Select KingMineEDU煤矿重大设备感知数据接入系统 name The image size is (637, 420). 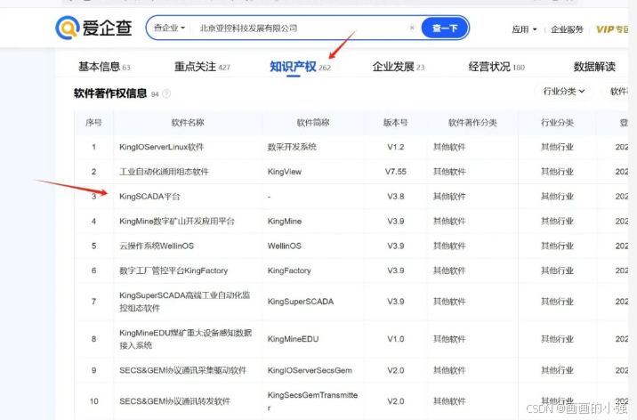186,339
